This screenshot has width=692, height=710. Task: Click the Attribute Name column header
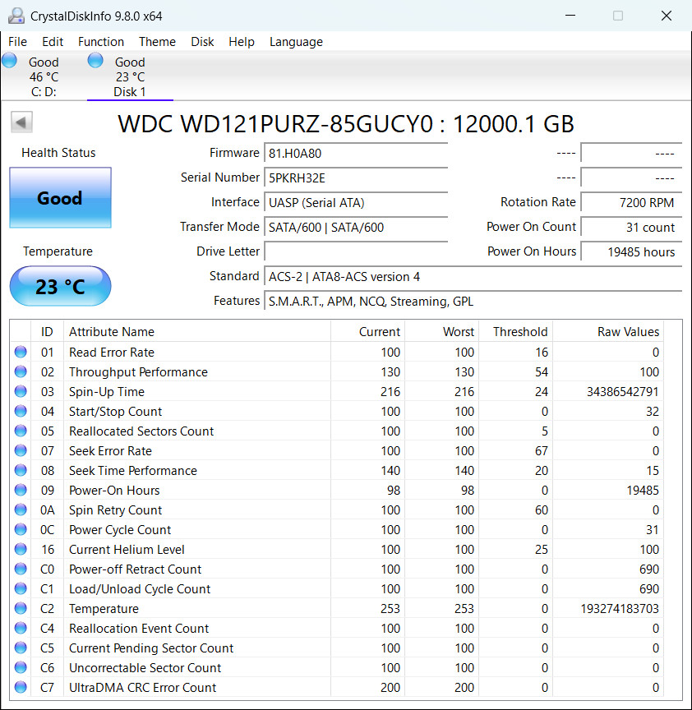click(x=197, y=331)
